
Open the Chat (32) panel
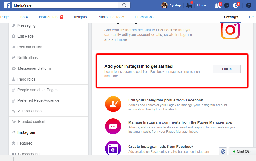pos(242,151)
